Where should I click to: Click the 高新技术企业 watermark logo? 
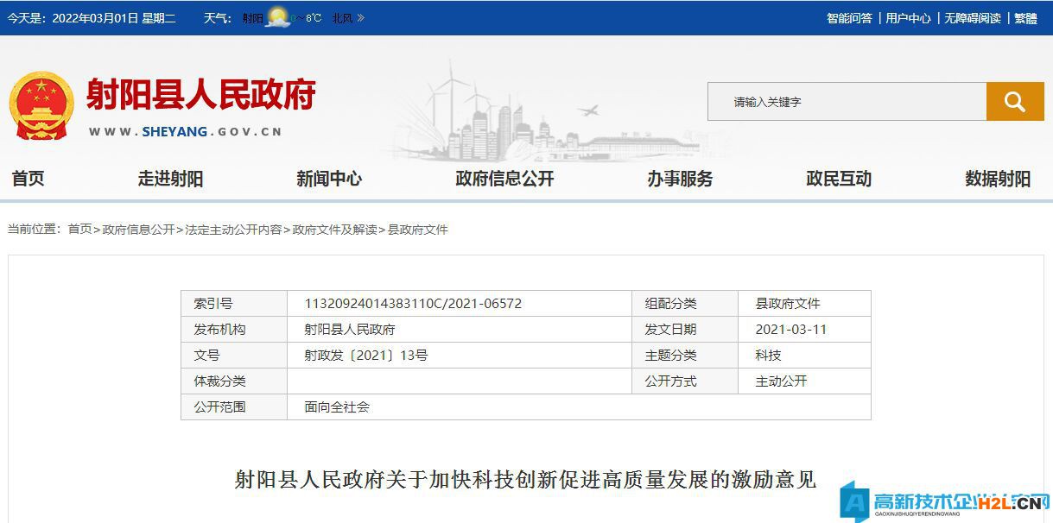click(945, 502)
